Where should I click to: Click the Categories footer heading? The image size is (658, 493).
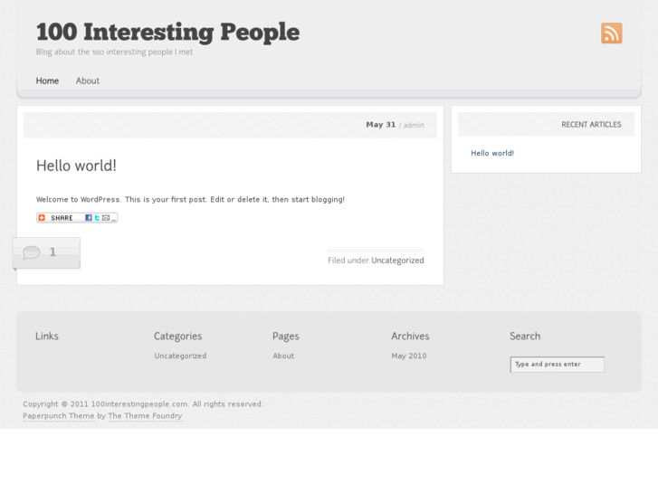coord(178,337)
